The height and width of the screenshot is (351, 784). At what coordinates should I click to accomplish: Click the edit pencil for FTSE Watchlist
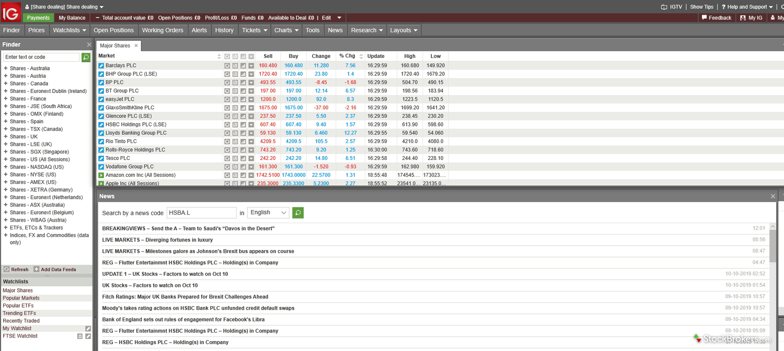88,336
